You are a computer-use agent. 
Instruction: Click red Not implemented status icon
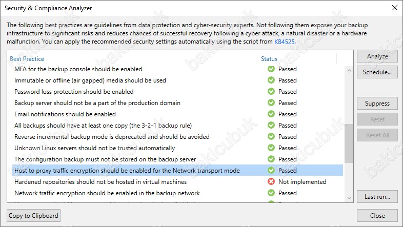(271, 182)
